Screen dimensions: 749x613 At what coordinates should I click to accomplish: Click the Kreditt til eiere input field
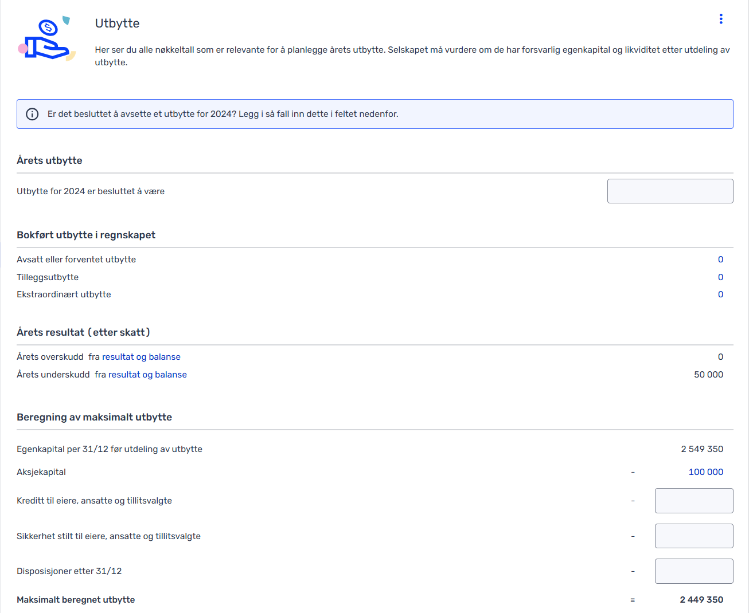(694, 501)
